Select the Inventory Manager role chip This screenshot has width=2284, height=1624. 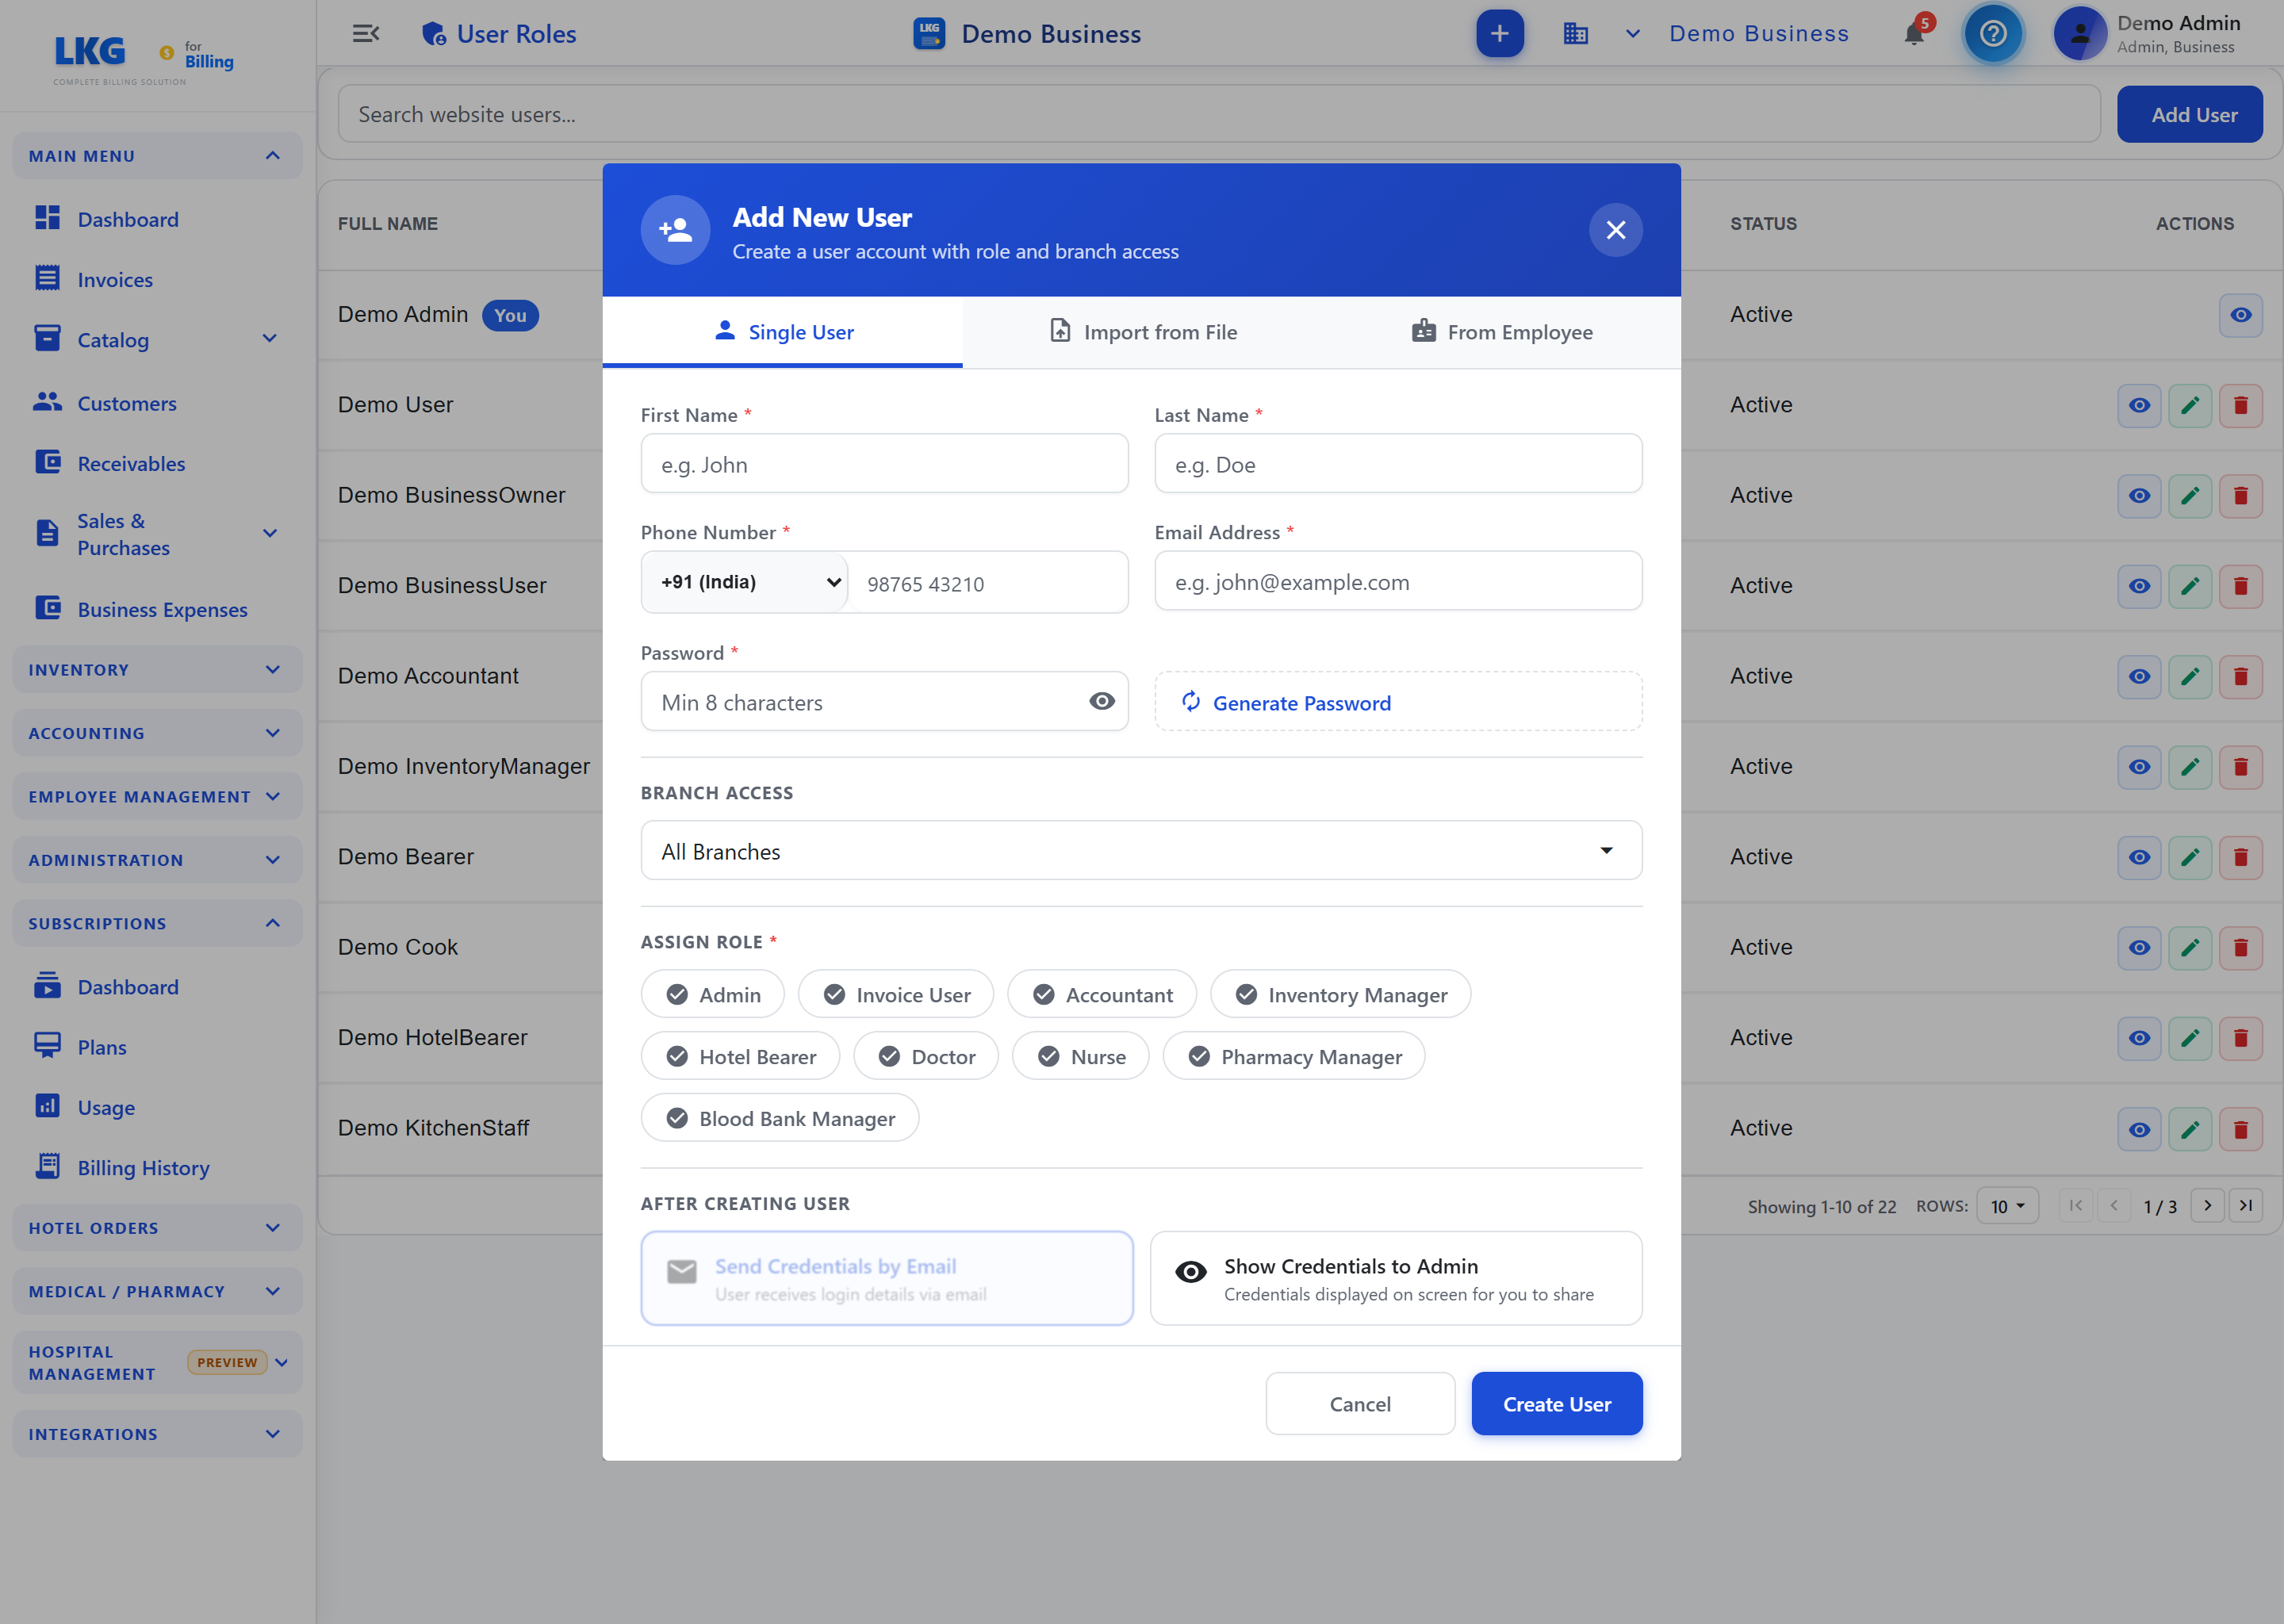coord(1340,995)
